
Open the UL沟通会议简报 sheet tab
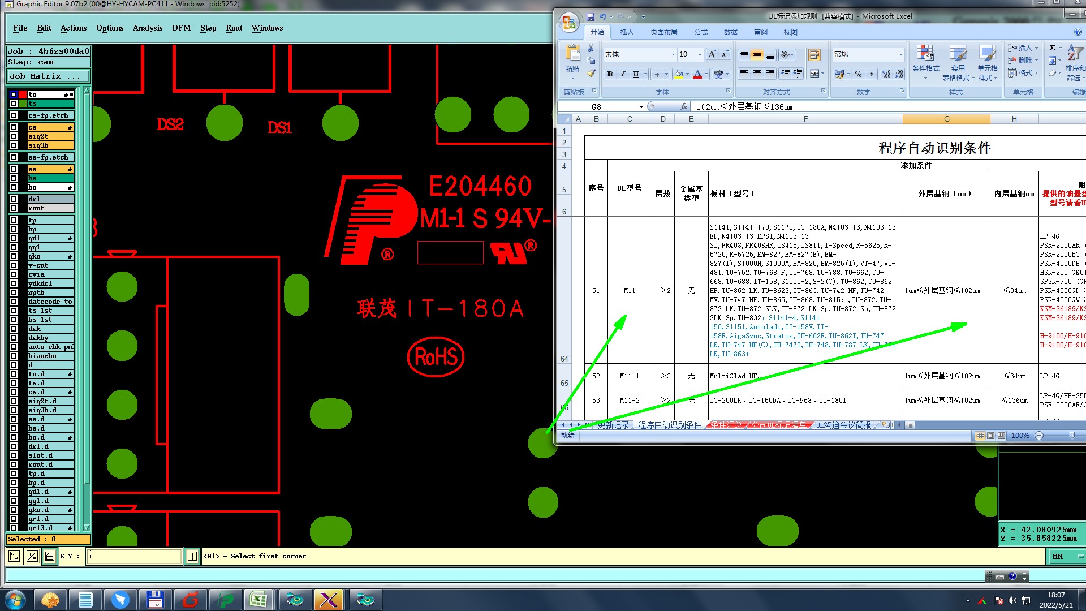point(843,425)
